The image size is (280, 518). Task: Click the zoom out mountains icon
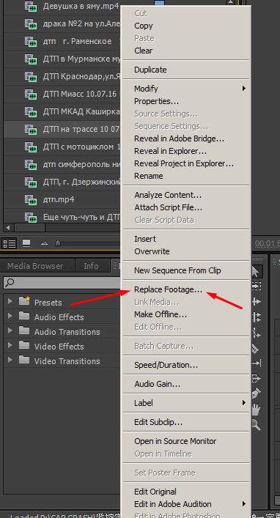point(44,244)
